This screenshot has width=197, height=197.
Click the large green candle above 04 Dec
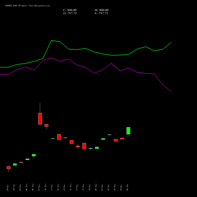point(128,131)
